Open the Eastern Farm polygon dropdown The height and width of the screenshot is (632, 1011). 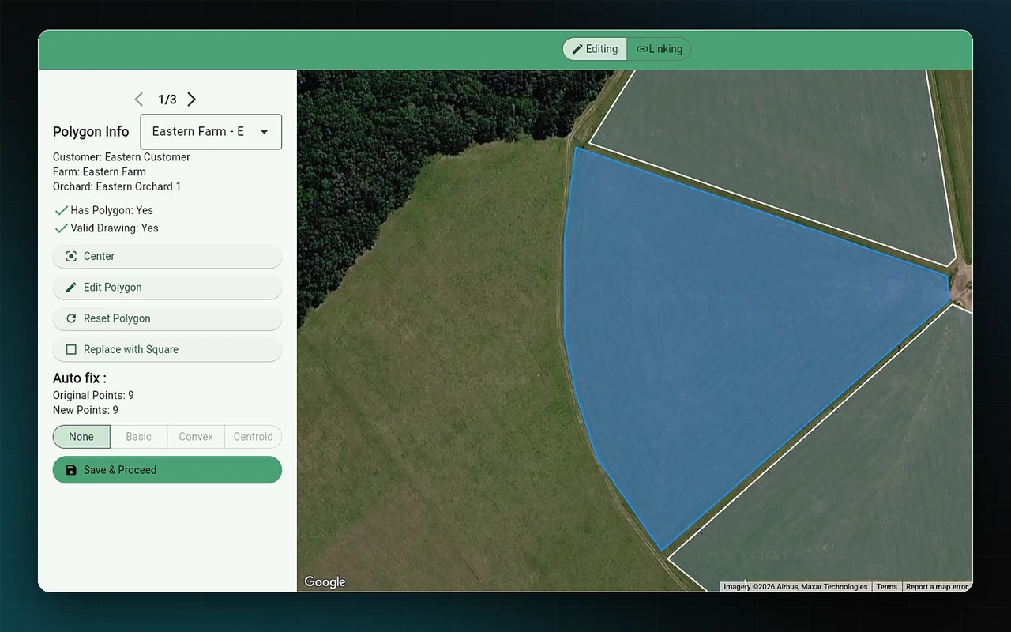click(211, 132)
